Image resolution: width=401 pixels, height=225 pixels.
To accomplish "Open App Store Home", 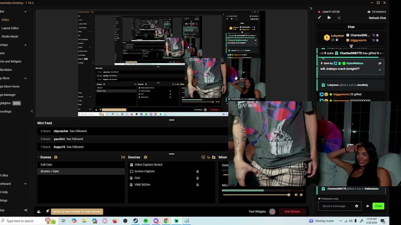I will (x=10, y=87).
